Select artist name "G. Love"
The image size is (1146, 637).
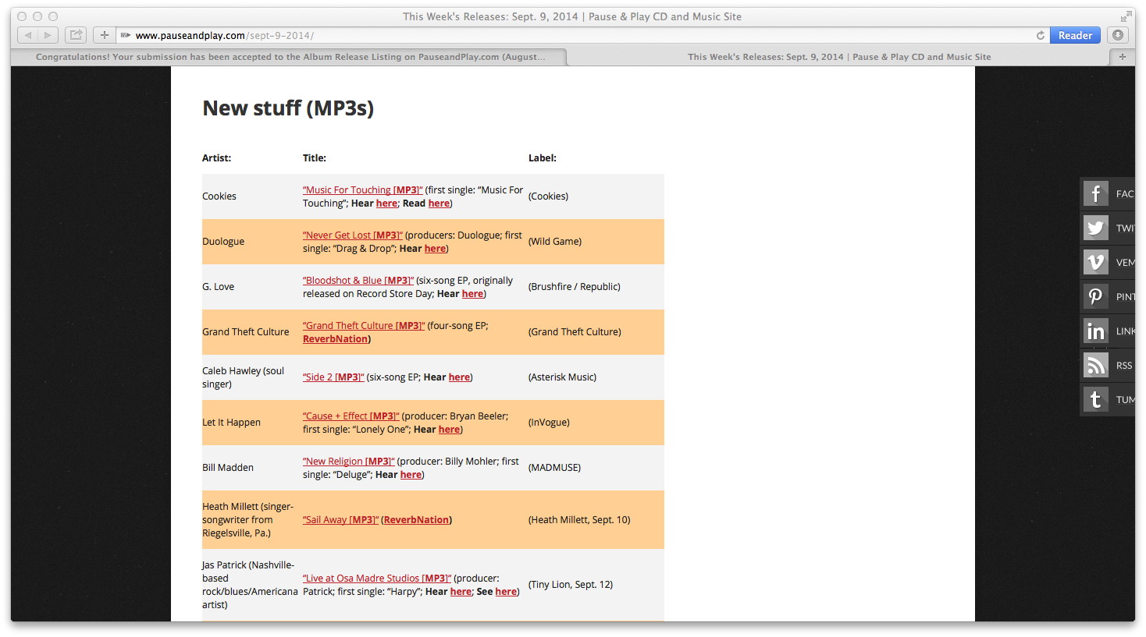[x=219, y=287]
